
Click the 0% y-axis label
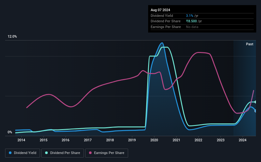pos(10,132)
